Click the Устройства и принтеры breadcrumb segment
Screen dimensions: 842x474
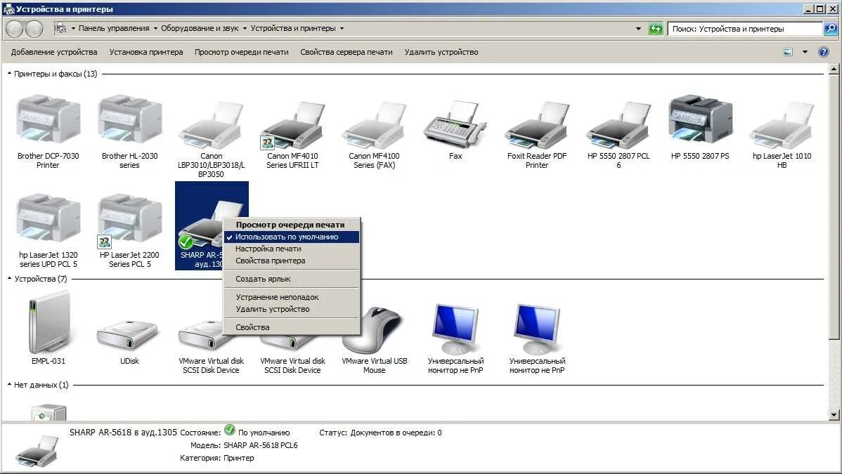(293, 29)
